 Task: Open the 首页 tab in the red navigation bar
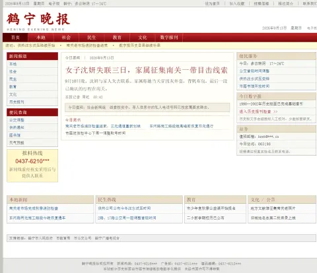[15, 38]
